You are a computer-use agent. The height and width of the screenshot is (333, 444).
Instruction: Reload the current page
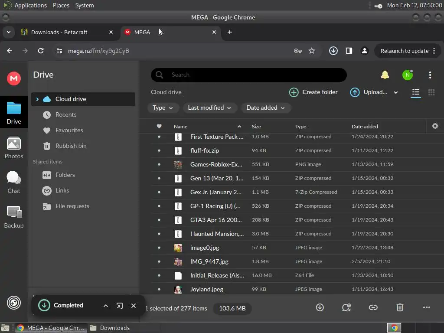(x=41, y=51)
